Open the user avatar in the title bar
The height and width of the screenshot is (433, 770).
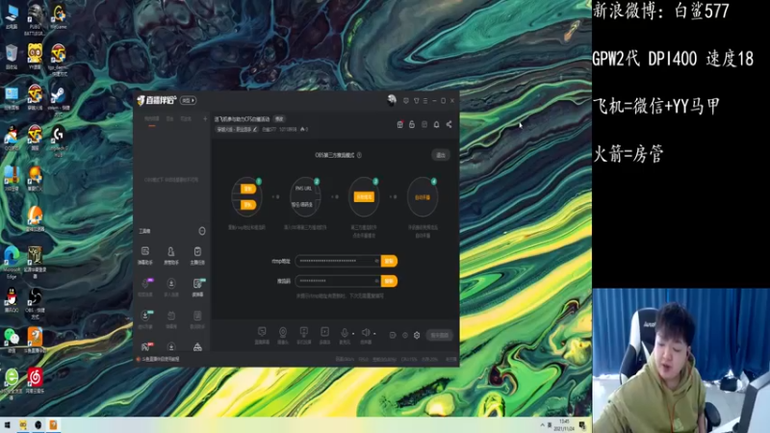tap(392, 100)
